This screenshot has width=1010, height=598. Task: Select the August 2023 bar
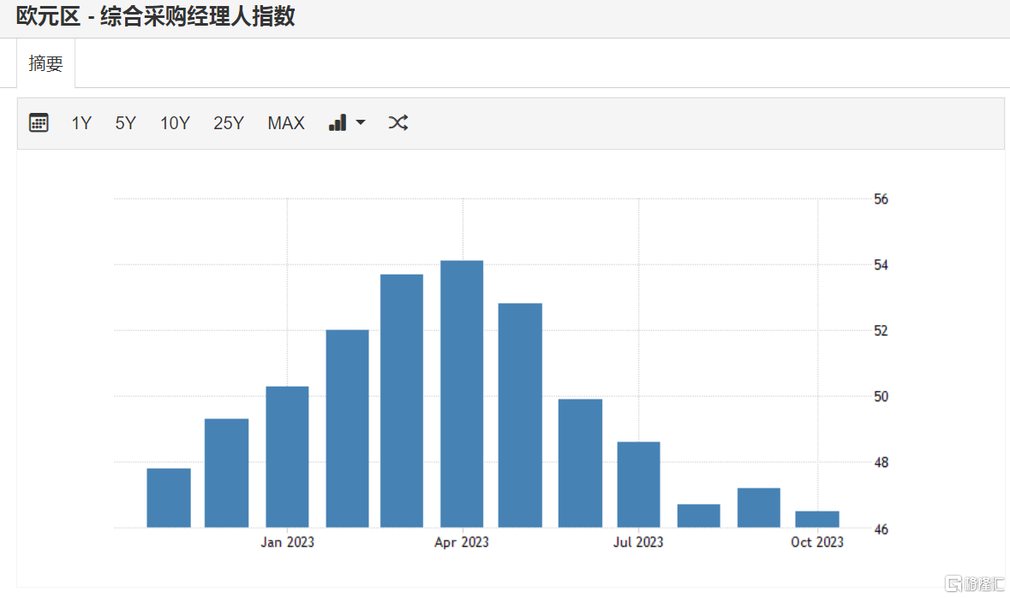click(698, 516)
